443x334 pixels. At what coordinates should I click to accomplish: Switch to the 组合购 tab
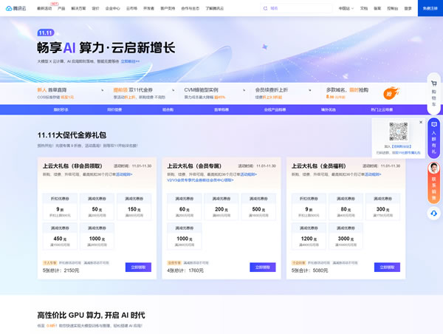168,109
